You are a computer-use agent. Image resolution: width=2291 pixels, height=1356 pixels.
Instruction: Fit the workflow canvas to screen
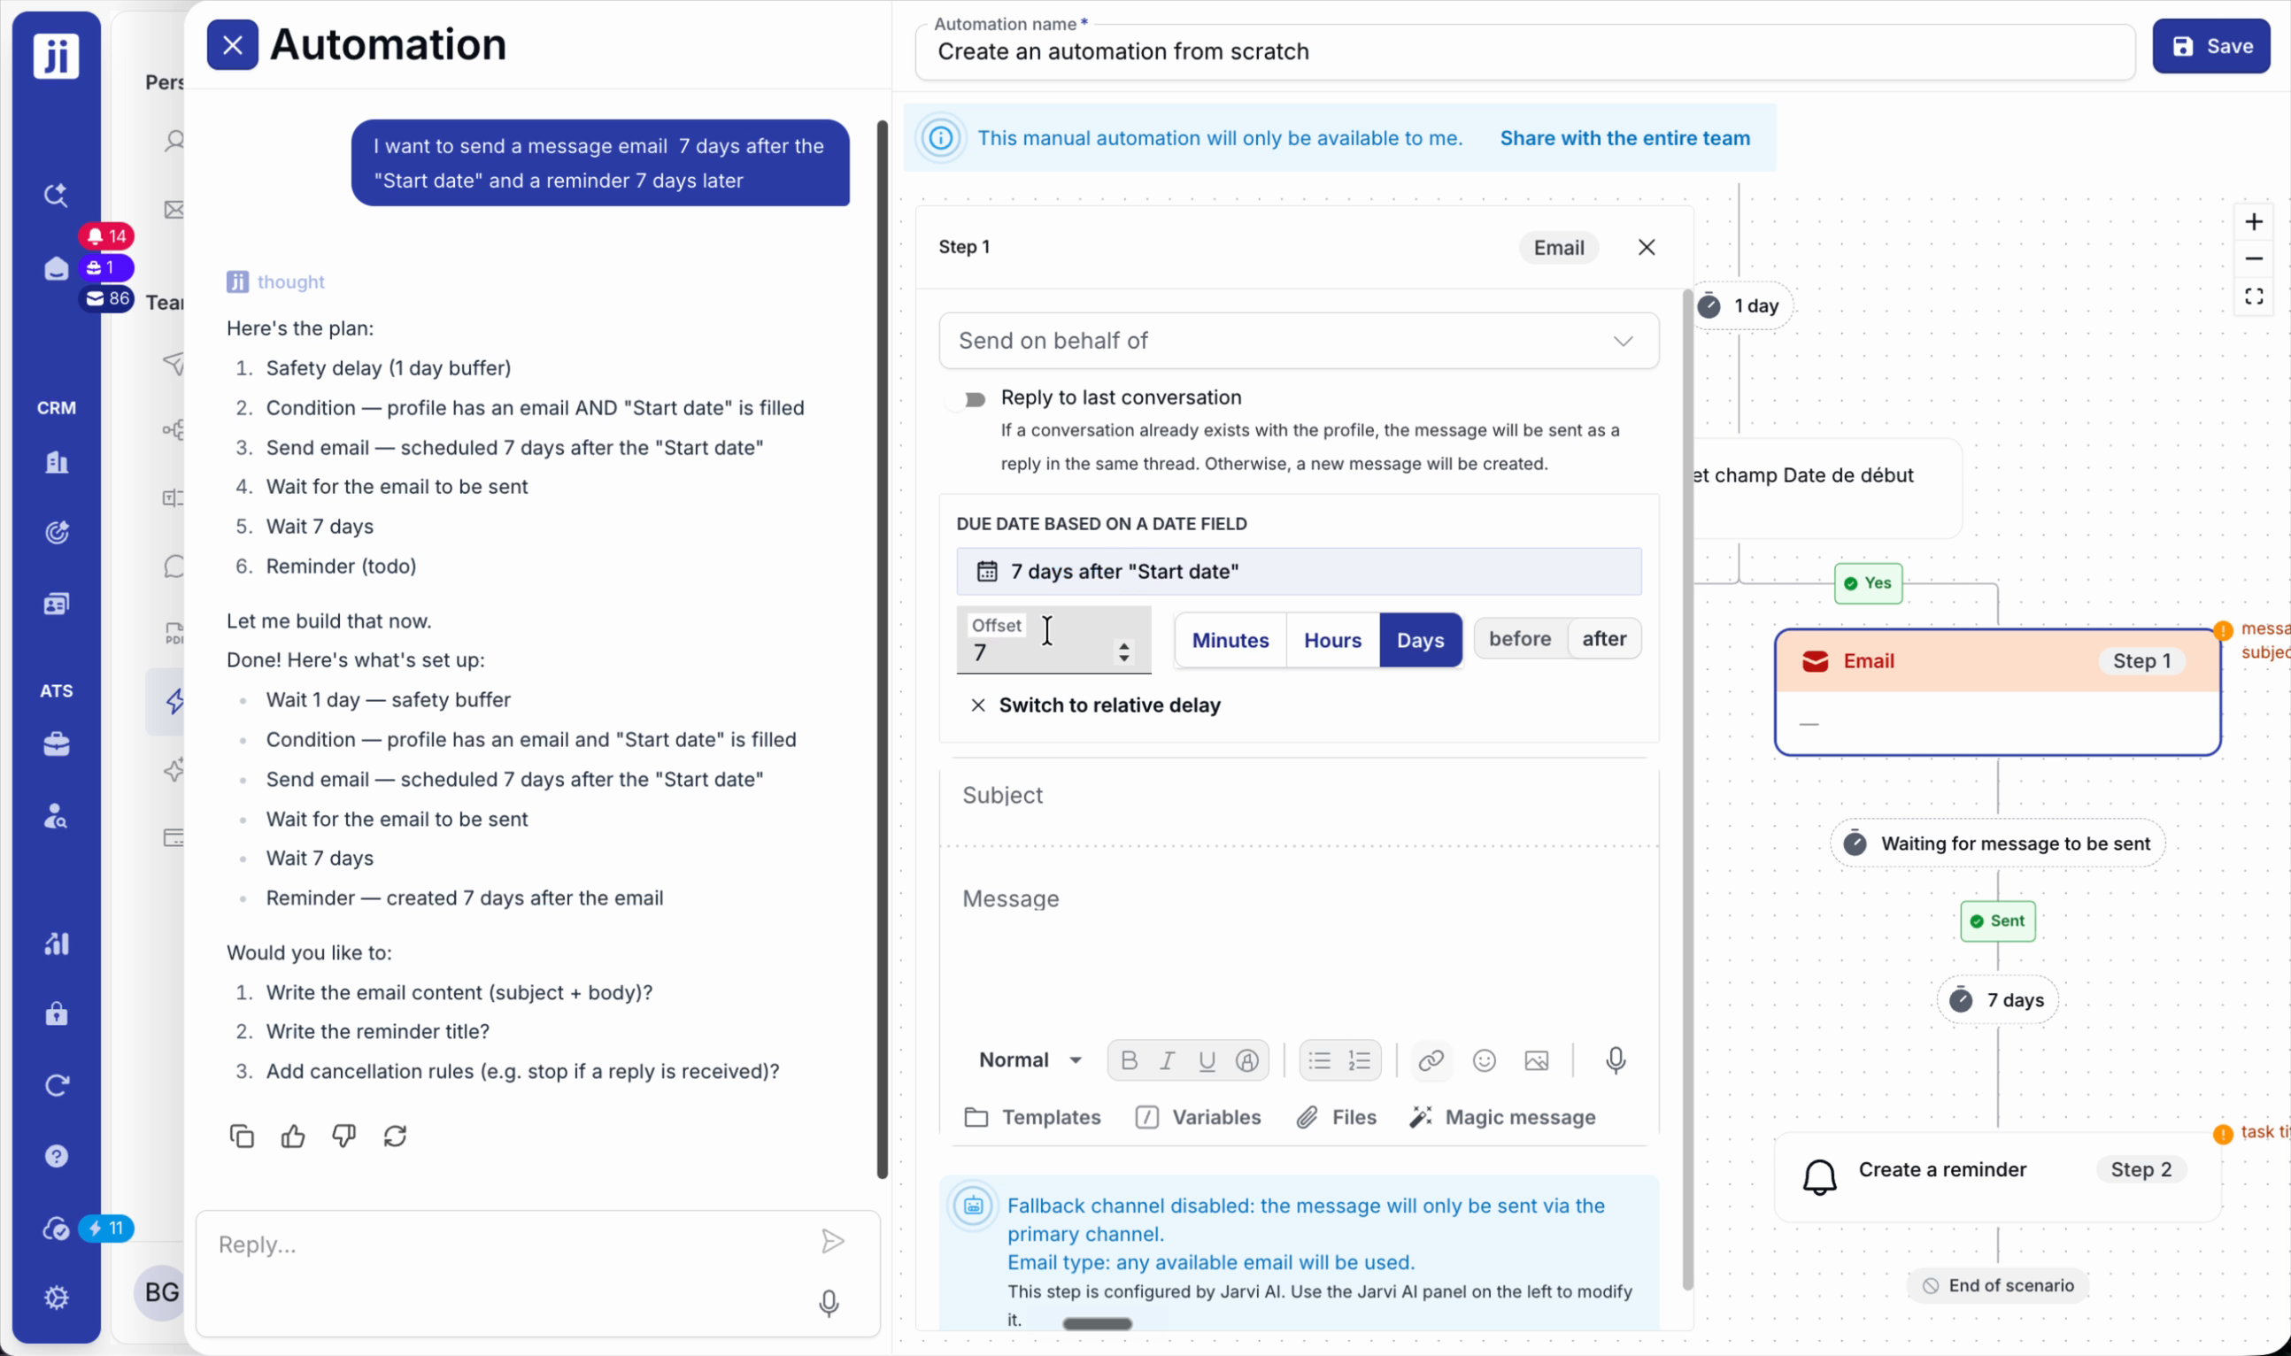click(x=2254, y=297)
